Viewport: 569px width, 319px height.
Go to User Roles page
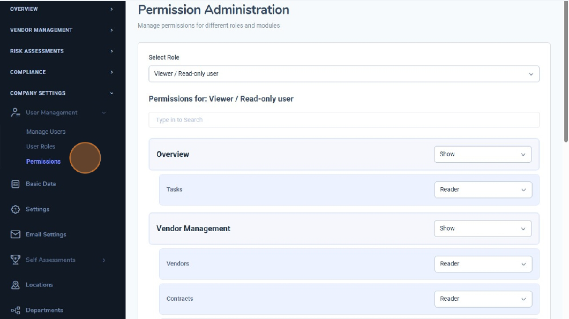(x=41, y=147)
